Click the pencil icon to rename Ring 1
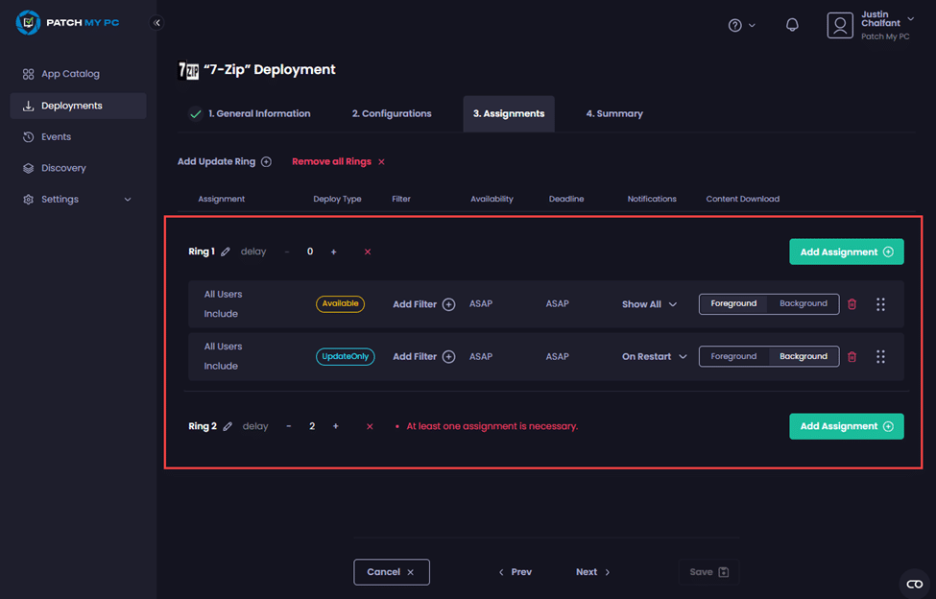936x599 pixels. (226, 252)
